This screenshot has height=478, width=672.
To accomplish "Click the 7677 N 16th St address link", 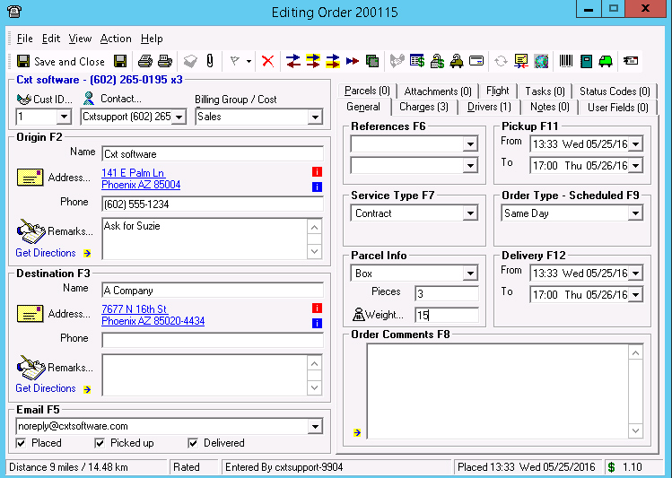I will pyautogui.click(x=135, y=309).
